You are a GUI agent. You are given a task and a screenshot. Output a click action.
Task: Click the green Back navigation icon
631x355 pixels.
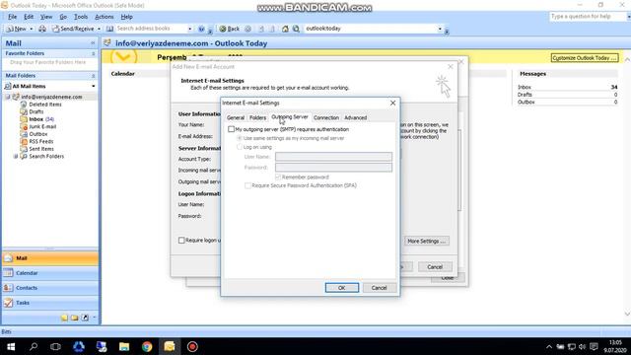pyautogui.click(x=229, y=29)
